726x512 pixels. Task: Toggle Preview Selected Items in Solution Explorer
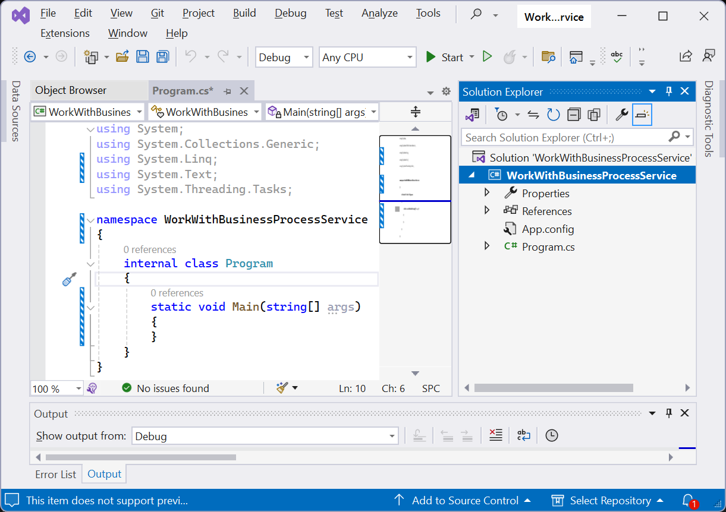(642, 115)
